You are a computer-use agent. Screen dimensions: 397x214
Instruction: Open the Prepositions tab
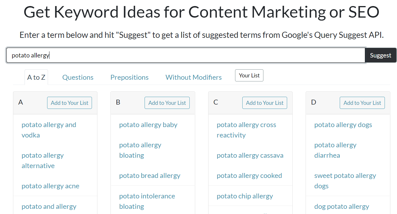(129, 77)
